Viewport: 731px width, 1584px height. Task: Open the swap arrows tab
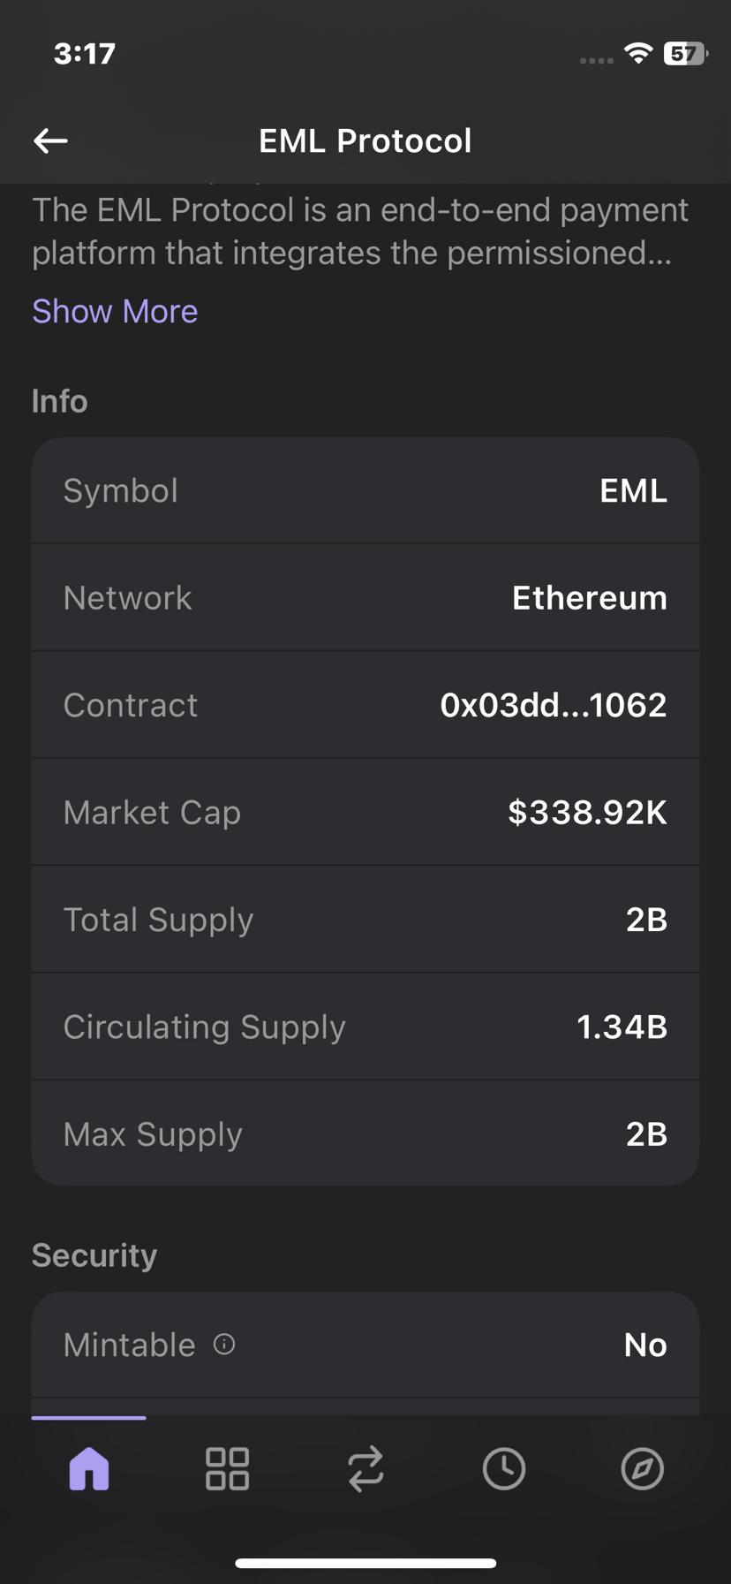point(365,1468)
